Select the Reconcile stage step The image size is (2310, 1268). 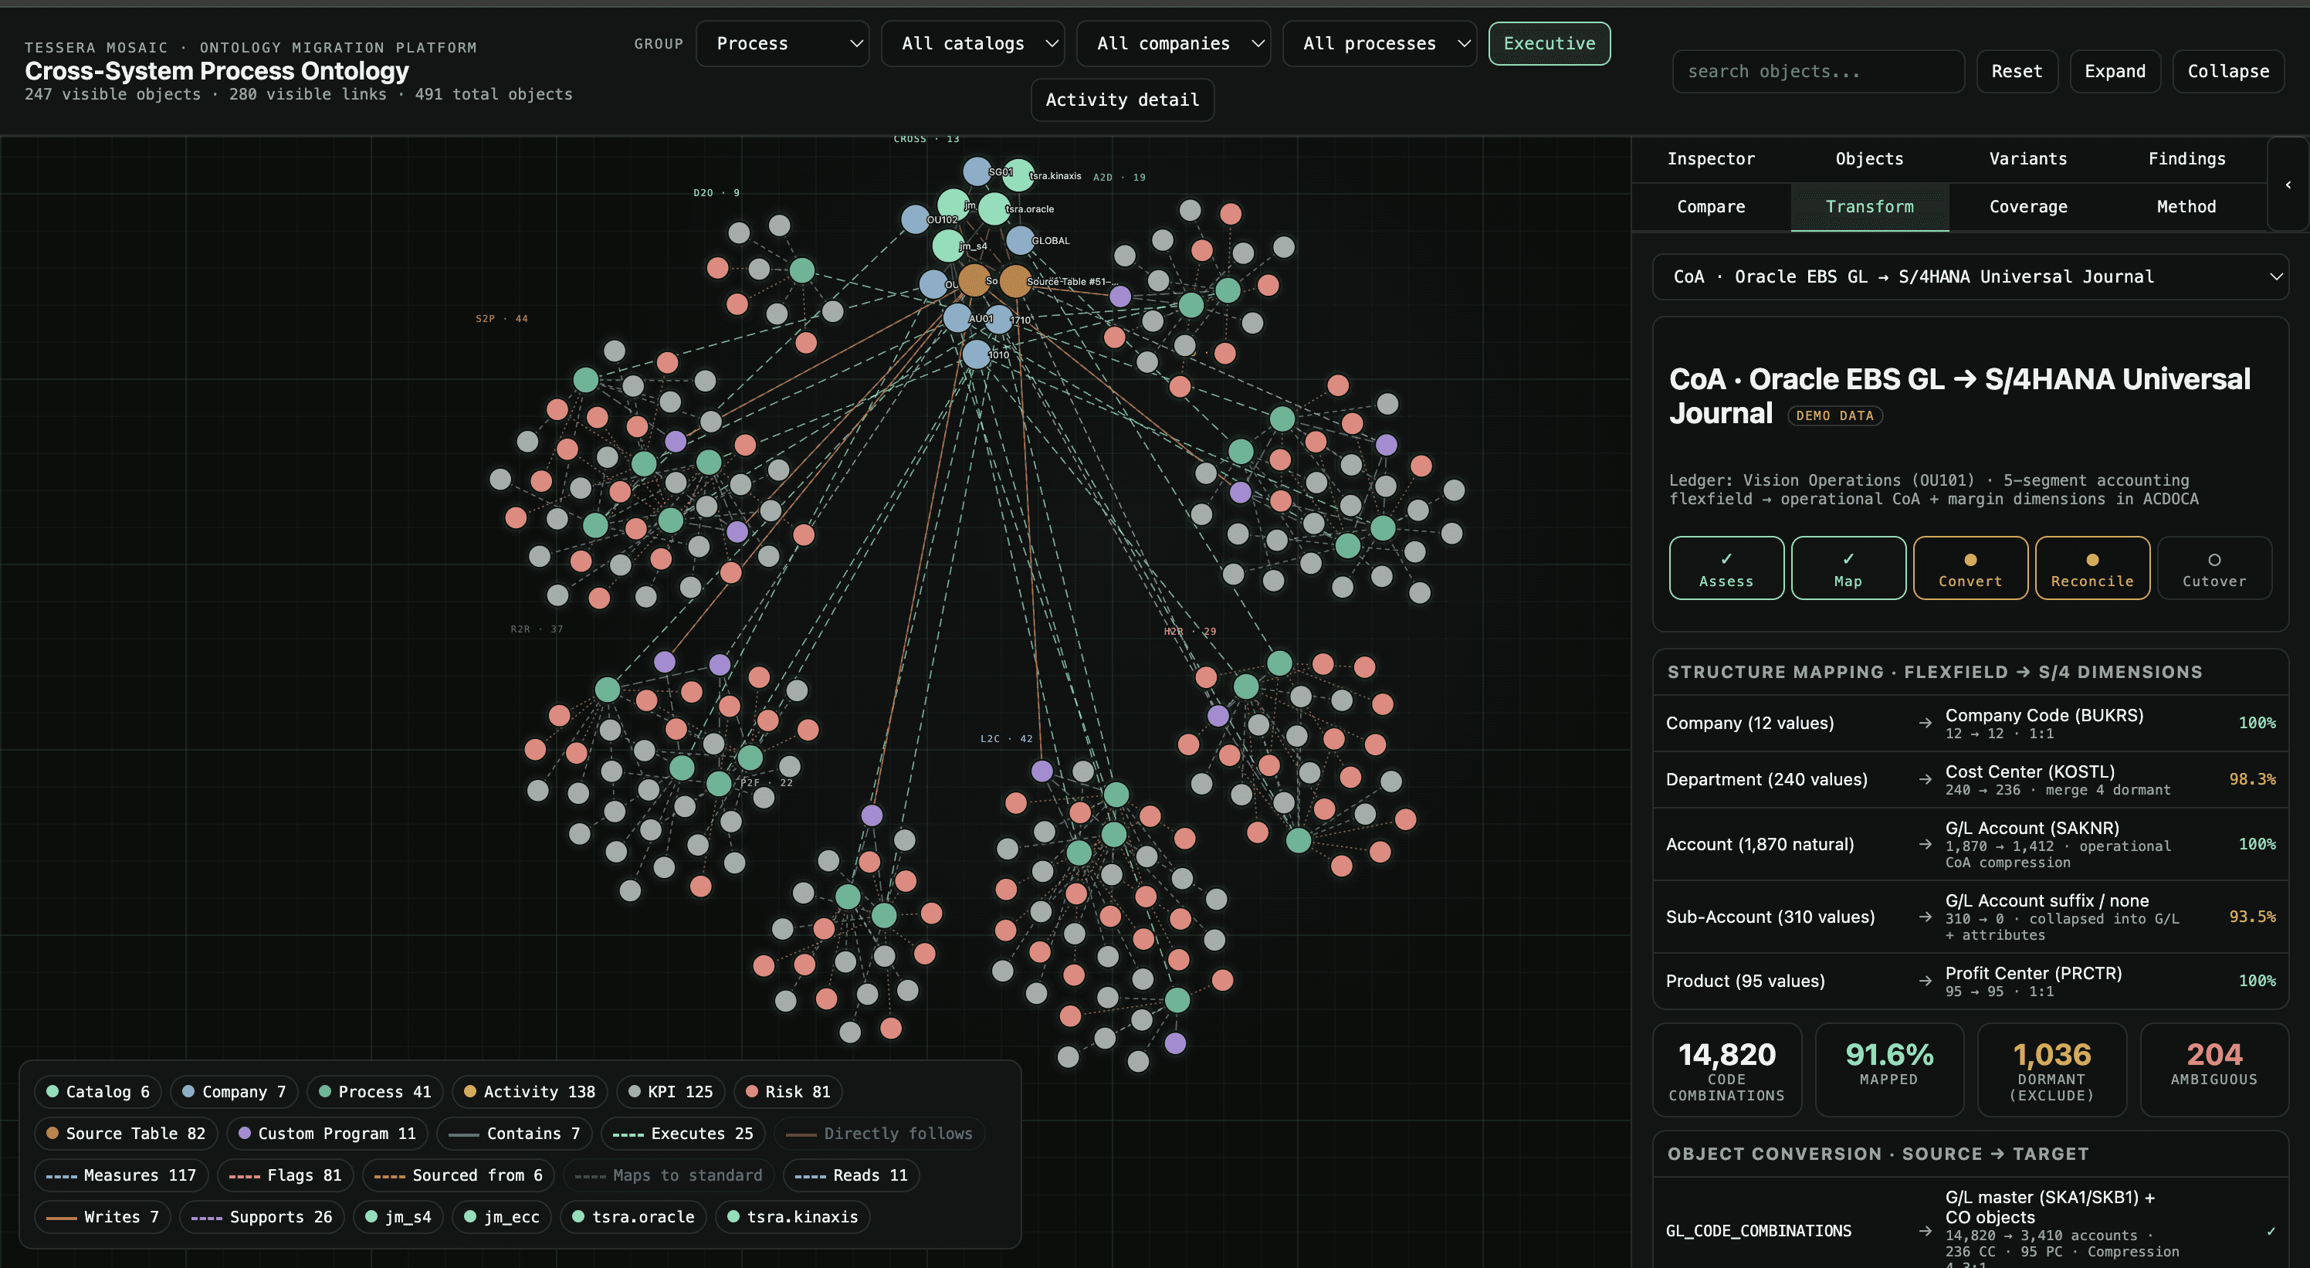click(x=2092, y=568)
